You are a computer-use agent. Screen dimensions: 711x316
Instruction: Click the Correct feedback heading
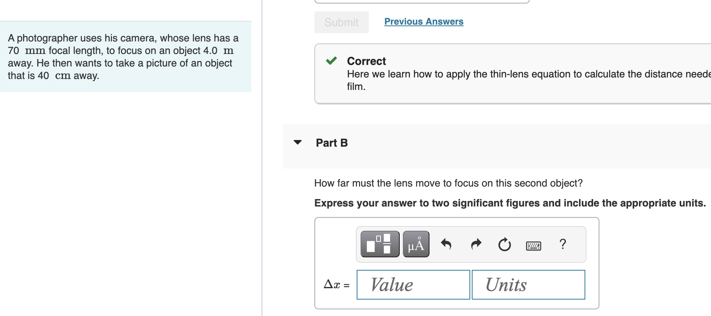coord(366,61)
